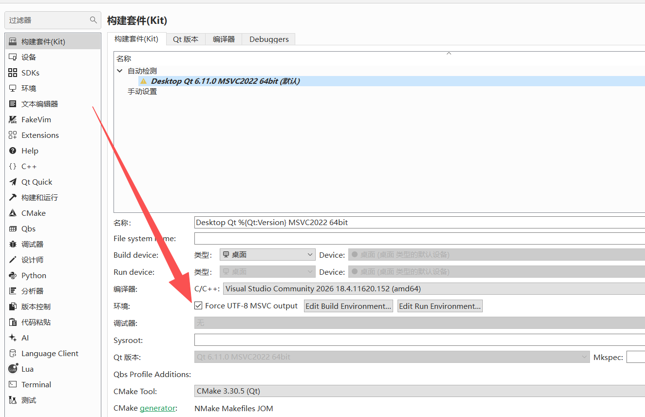This screenshot has width=645, height=417.
Task: Click Edit Run Environment button
Action: (440, 306)
